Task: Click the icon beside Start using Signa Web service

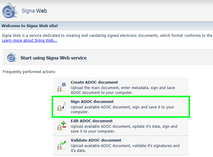Action: pyautogui.click(x=11, y=58)
